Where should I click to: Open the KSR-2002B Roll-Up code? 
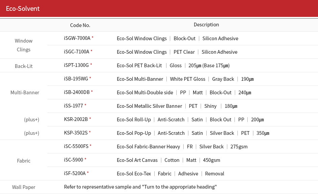coord(76,119)
